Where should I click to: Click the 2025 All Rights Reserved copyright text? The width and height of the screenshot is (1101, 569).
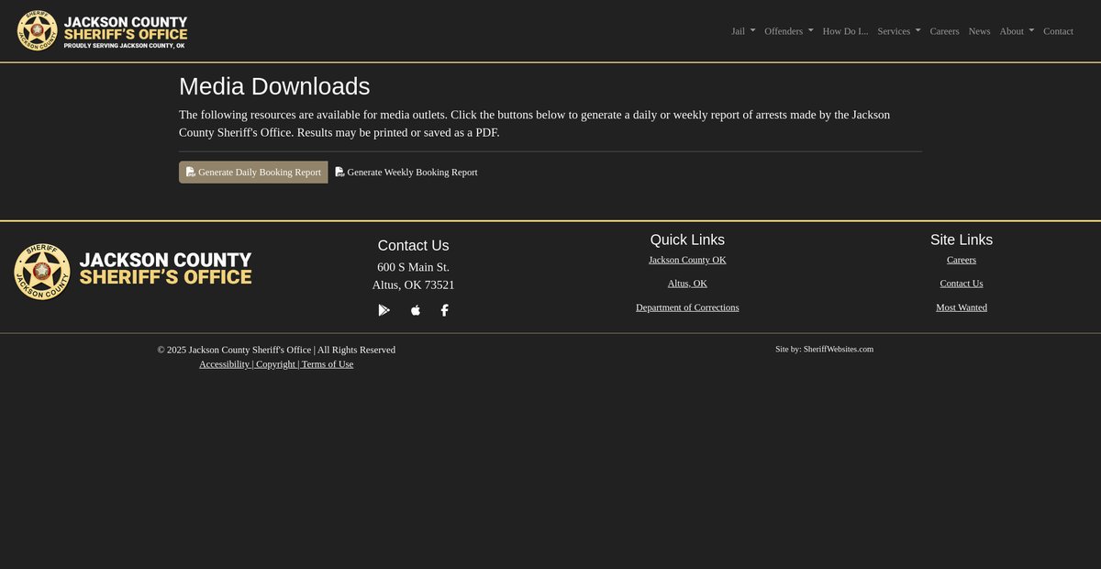[x=276, y=350]
